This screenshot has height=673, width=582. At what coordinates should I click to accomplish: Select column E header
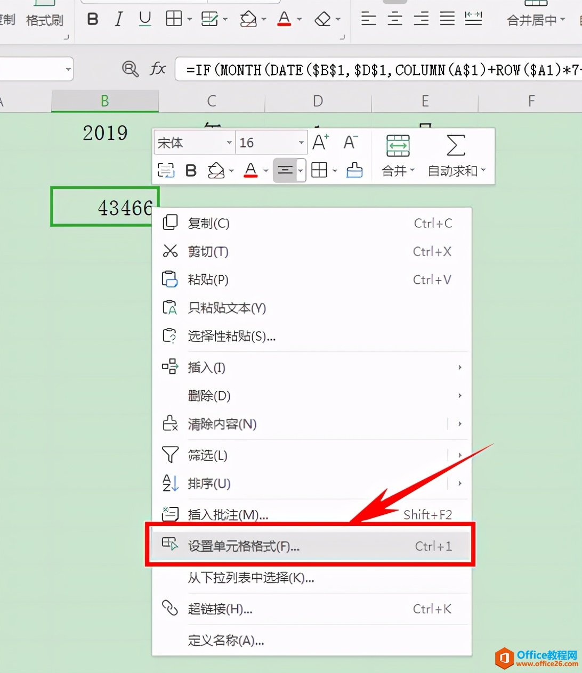(425, 101)
